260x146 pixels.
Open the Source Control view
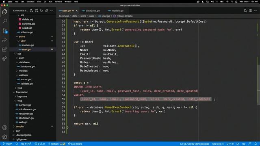click(4, 30)
